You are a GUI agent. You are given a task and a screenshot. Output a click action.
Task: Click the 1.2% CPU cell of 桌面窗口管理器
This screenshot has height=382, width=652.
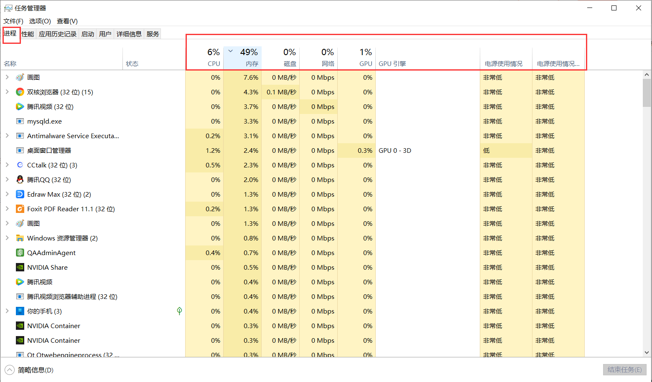[204, 150]
